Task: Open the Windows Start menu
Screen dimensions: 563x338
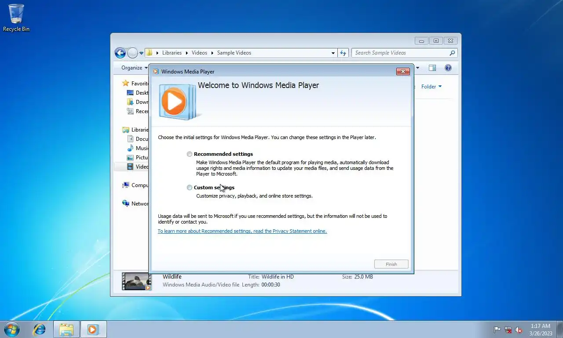Action: [12, 329]
